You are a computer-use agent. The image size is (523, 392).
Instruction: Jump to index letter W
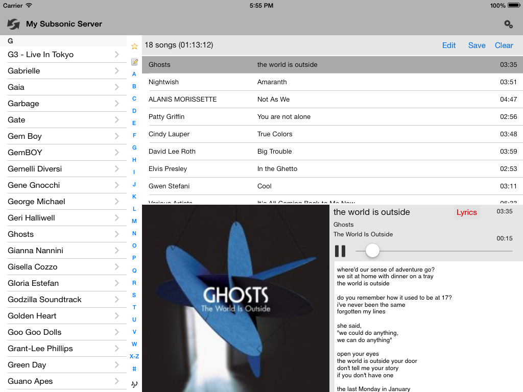click(134, 344)
